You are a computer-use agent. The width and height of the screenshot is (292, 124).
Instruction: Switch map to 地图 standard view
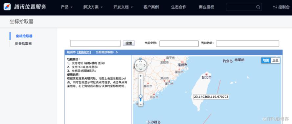tap(266, 60)
